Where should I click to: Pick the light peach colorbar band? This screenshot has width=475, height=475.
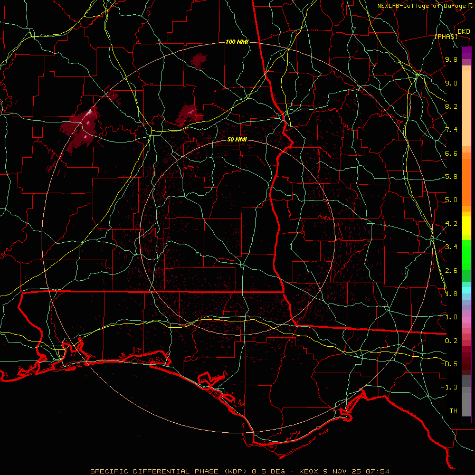pyautogui.click(x=466, y=109)
